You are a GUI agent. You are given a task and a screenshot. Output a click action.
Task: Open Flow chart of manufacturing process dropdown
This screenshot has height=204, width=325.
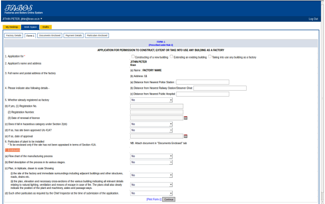[x=151, y=156]
